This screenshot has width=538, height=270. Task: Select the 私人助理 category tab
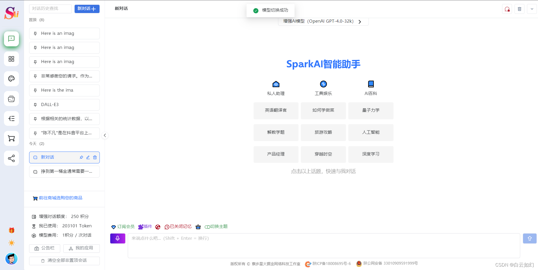coord(276,88)
